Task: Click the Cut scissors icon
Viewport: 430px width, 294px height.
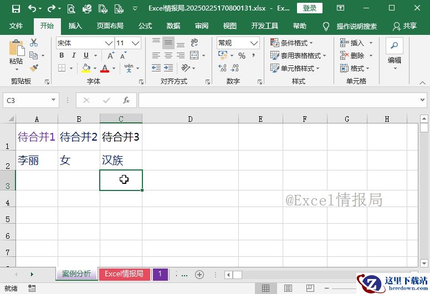Action: point(34,43)
